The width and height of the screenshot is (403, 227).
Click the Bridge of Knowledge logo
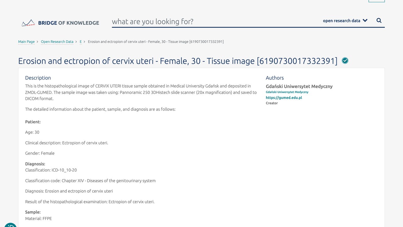(60, 23)
